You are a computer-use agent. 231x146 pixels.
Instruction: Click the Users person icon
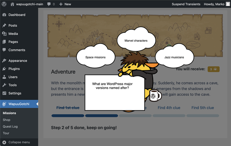(4, 77)
